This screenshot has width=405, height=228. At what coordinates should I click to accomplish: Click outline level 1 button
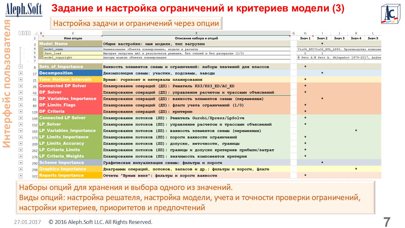(21, 33)
